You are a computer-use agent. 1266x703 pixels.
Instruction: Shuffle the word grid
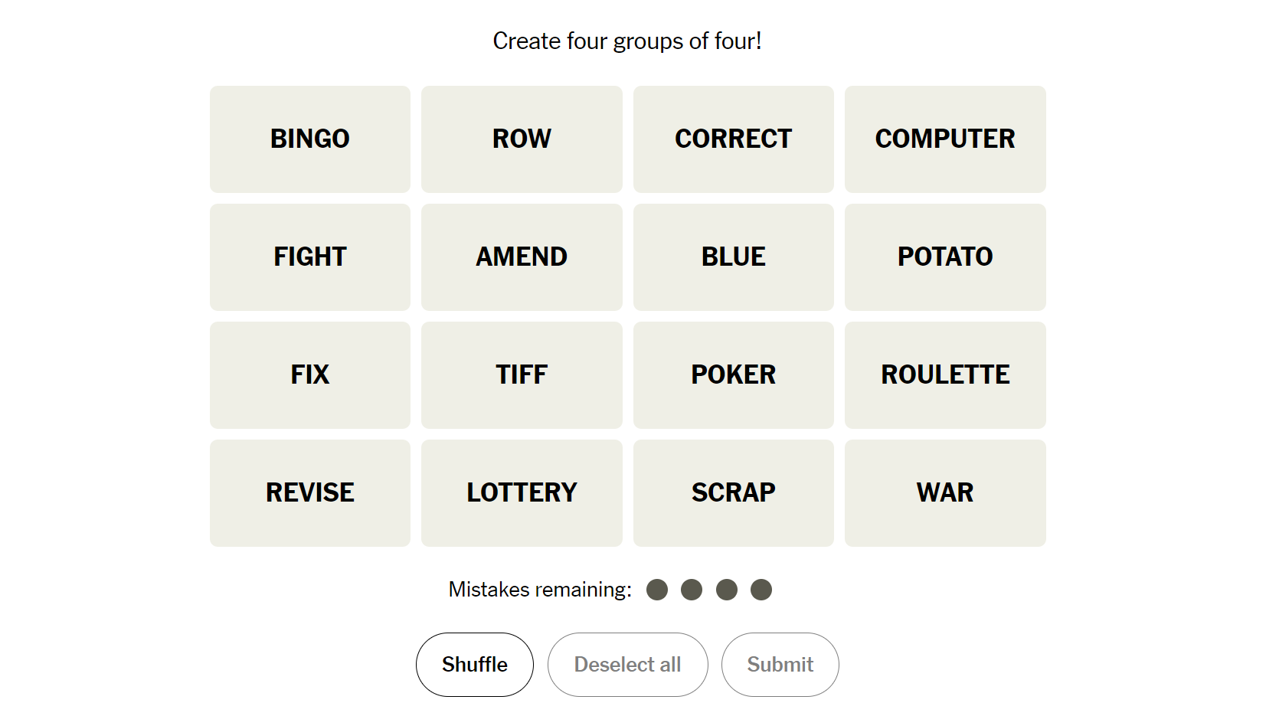(x=475, y=665)
